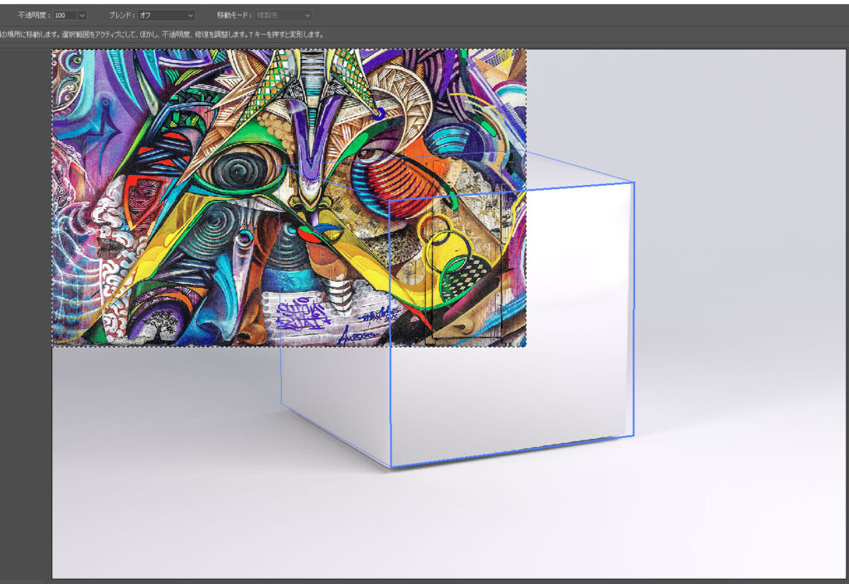Screen dimensions: 849x584
Task: Open the 不透明度 dropdown arrow
Action: pos(82,15)
